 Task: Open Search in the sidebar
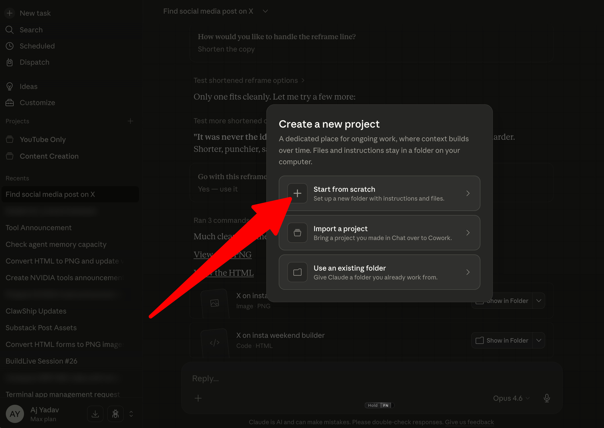pyautogui.click(x=31, y=30)
